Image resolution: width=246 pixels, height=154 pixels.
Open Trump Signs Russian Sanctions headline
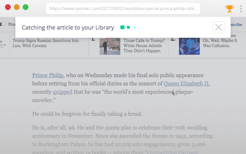[46, 43]
